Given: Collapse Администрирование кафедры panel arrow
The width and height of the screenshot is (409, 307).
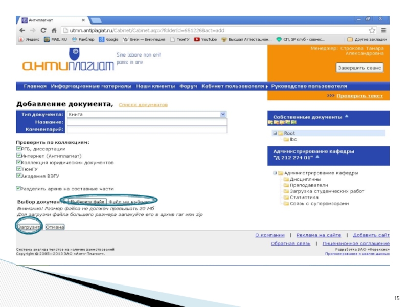Looking at the screenshot, I should (x=317, y=157).
